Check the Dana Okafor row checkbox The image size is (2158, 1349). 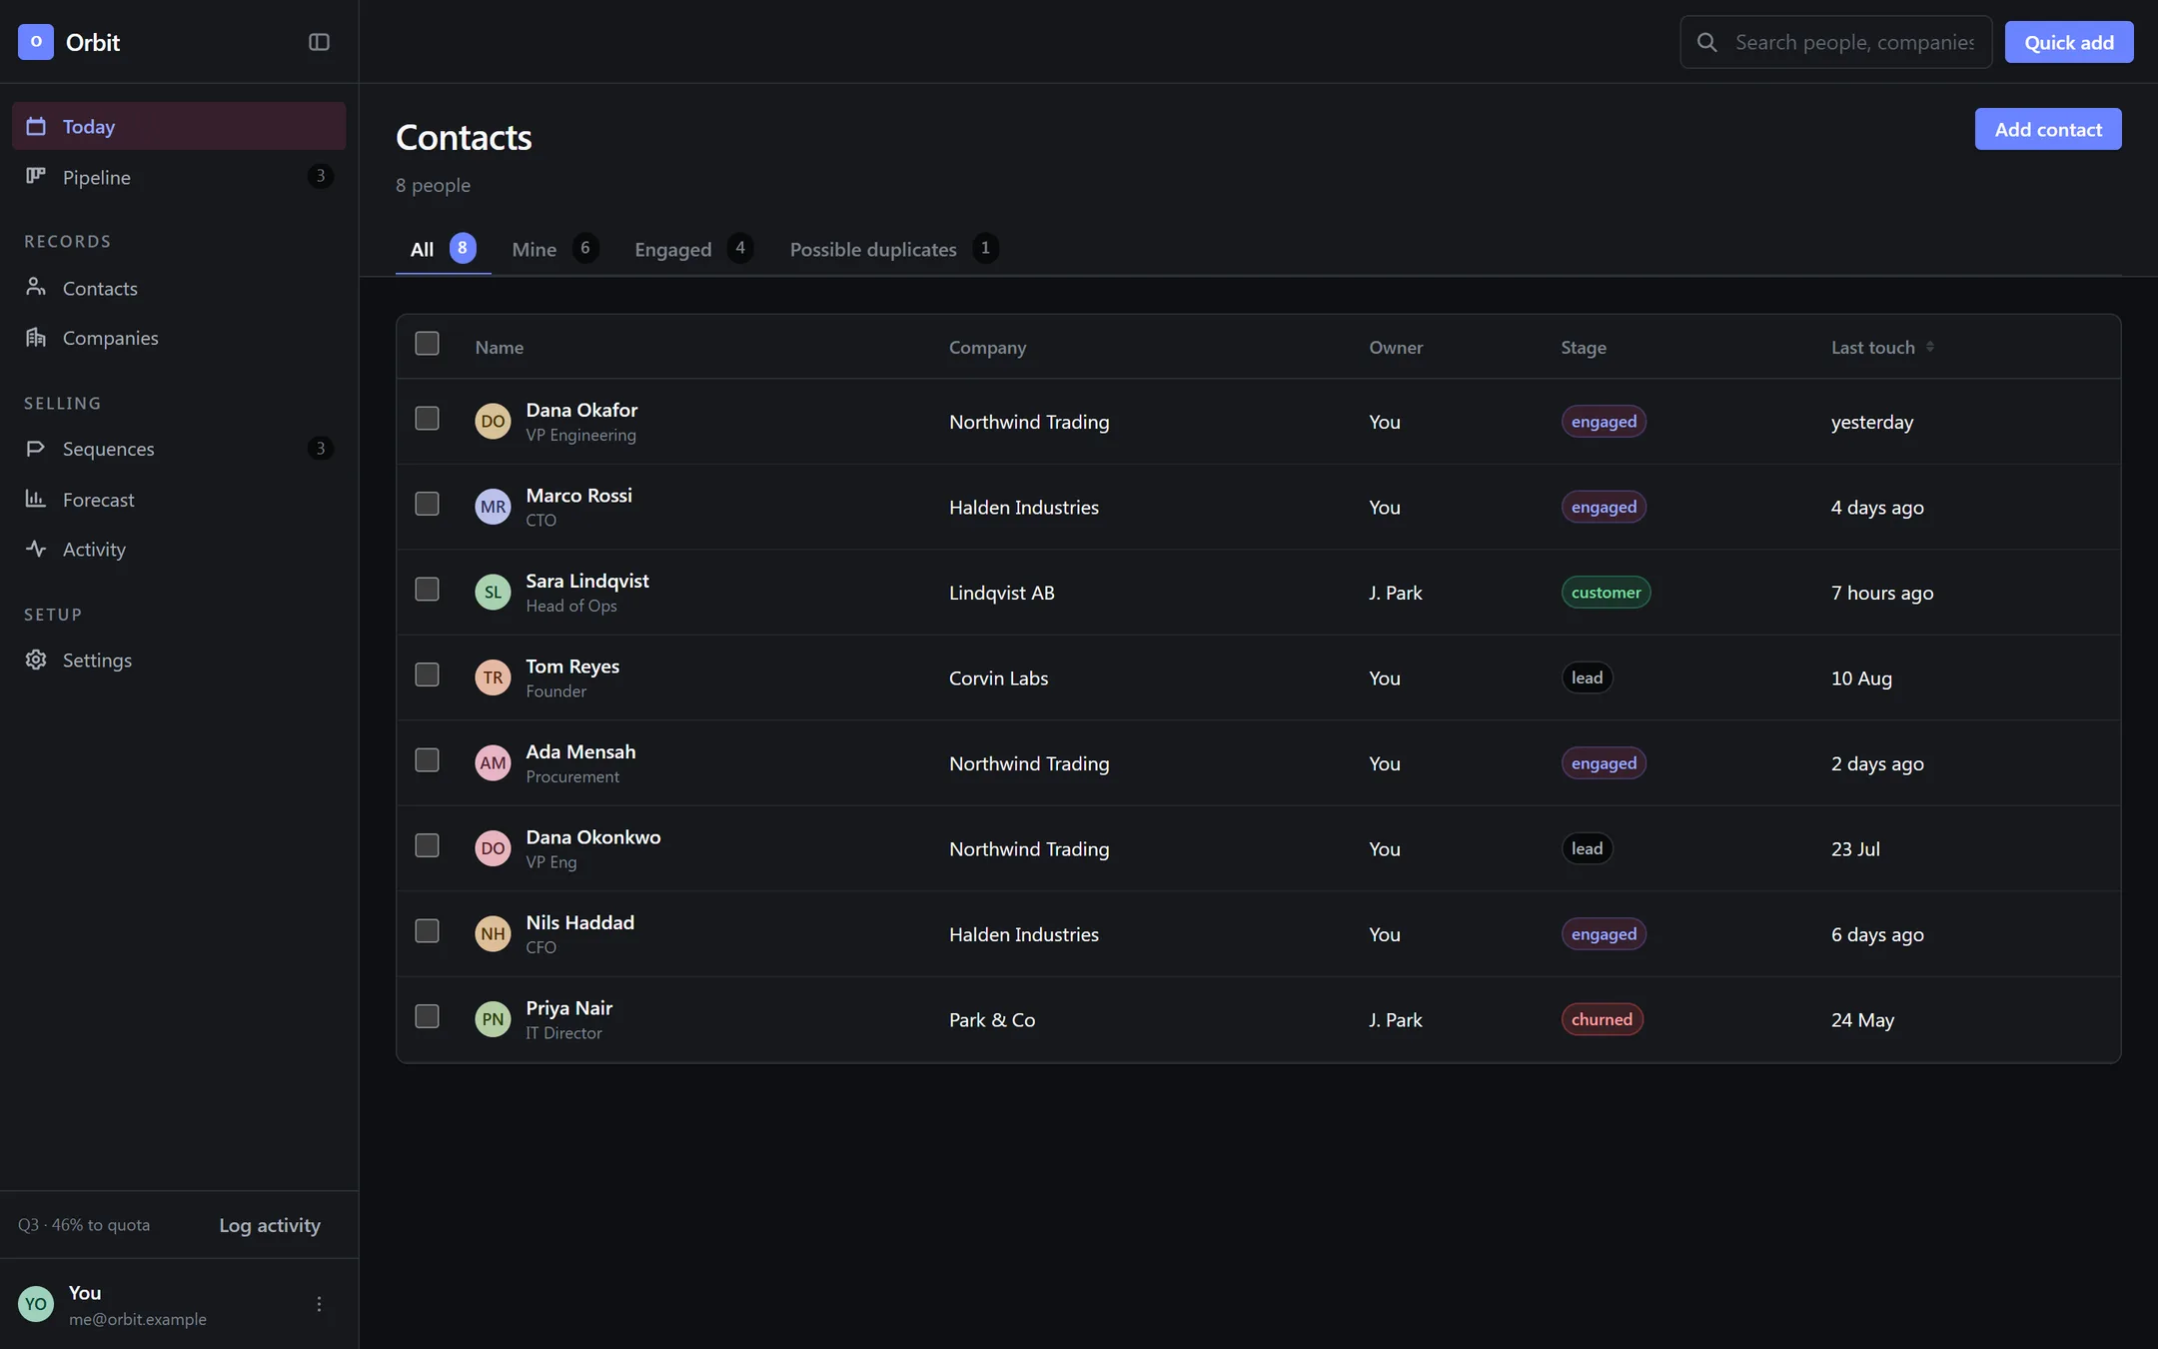coord(427,419)
